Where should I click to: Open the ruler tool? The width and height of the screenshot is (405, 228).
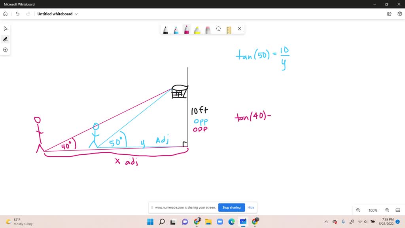[x=229, y=29]
